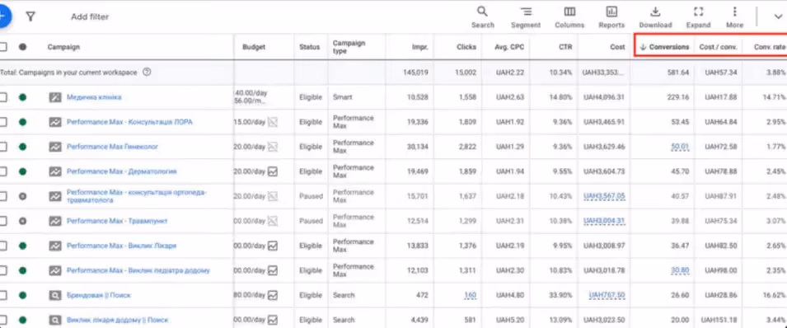Open Performance Max - Виклик Лікаря link

121,246
